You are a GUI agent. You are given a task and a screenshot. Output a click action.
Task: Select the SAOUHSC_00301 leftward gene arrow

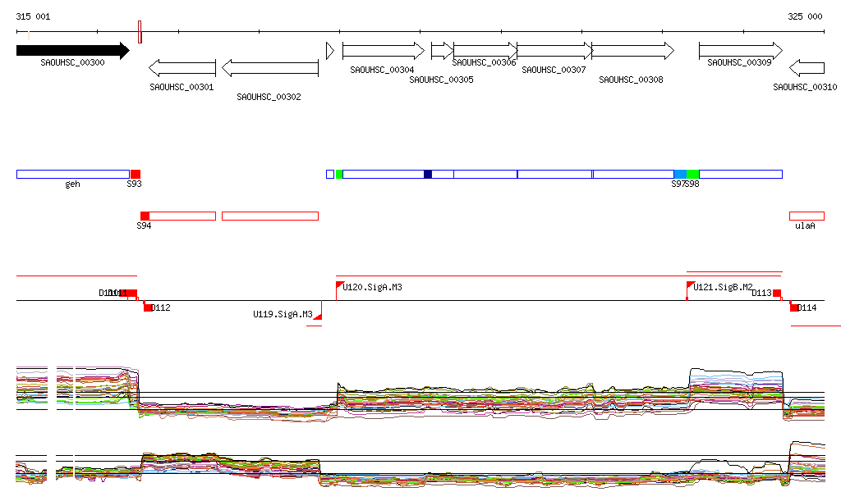pos(182,68)
